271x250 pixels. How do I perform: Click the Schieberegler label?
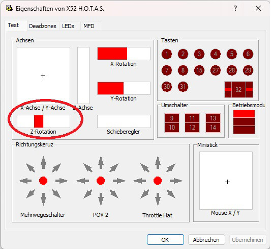[124, 132]
